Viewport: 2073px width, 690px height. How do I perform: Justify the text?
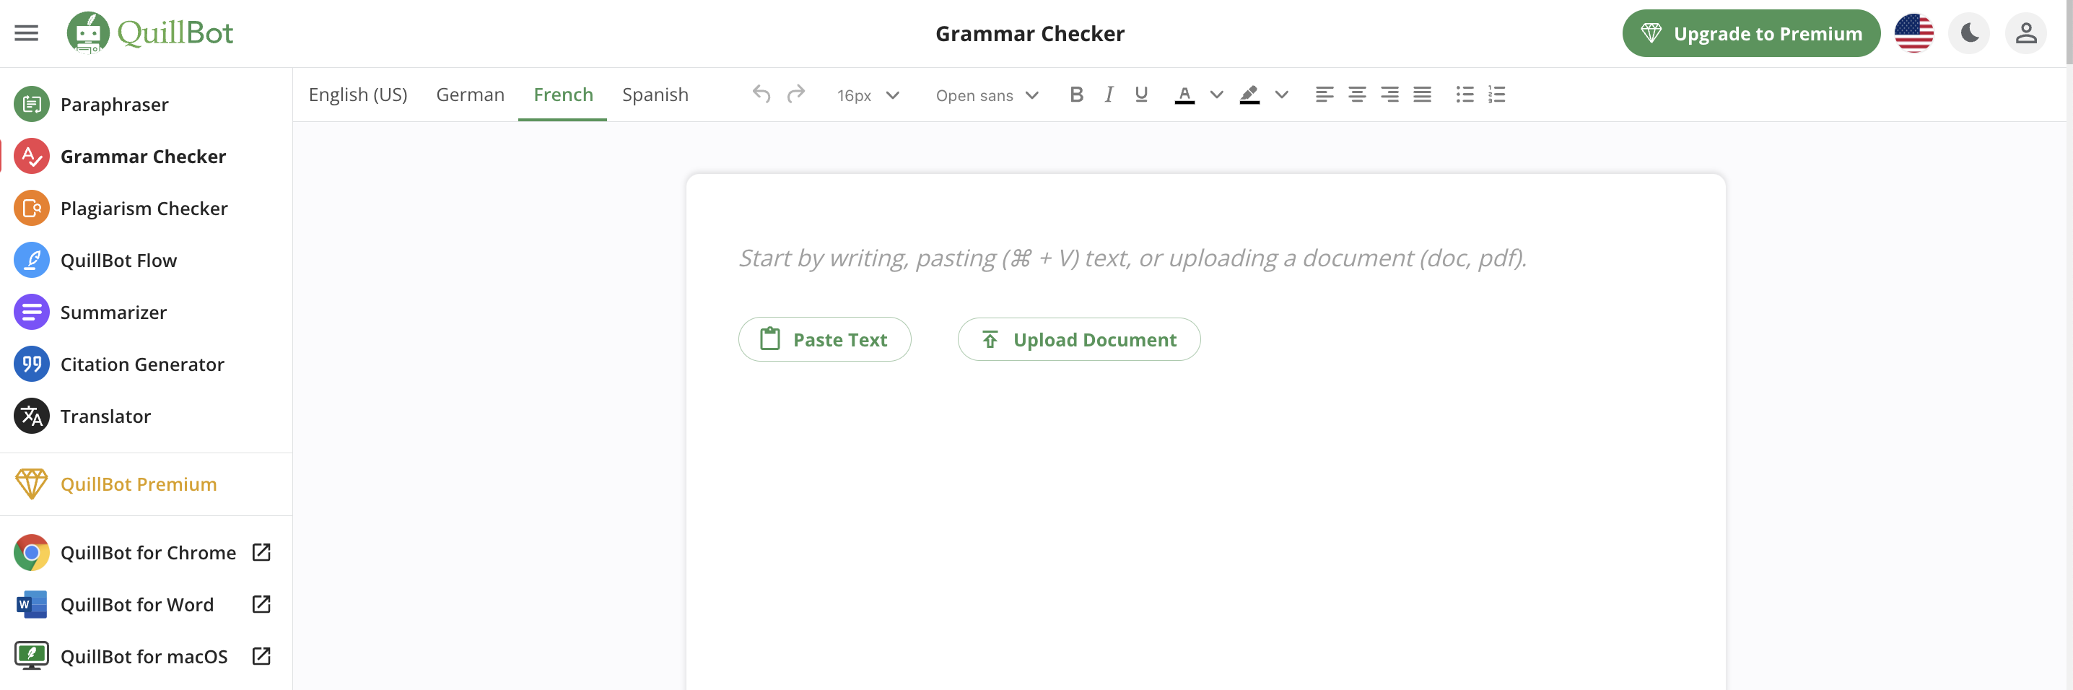click(x=1423, y=95)
